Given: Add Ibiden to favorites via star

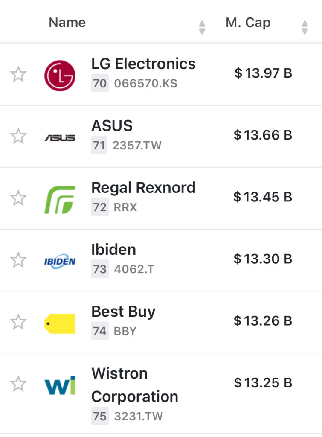Looking at the screenshot, I should [x=18, y=260].
